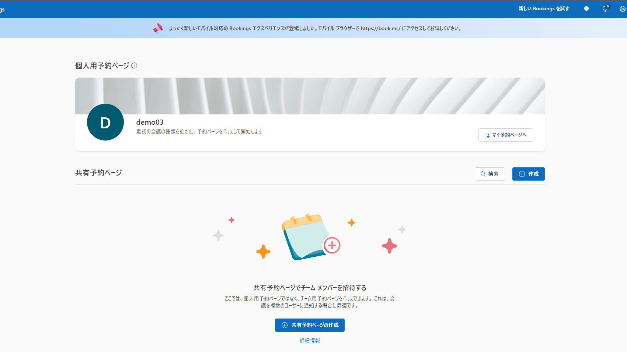This screenshot has width=627, height=352.
Task: Open マイ予約ページへ button
Action: (505, 135)
